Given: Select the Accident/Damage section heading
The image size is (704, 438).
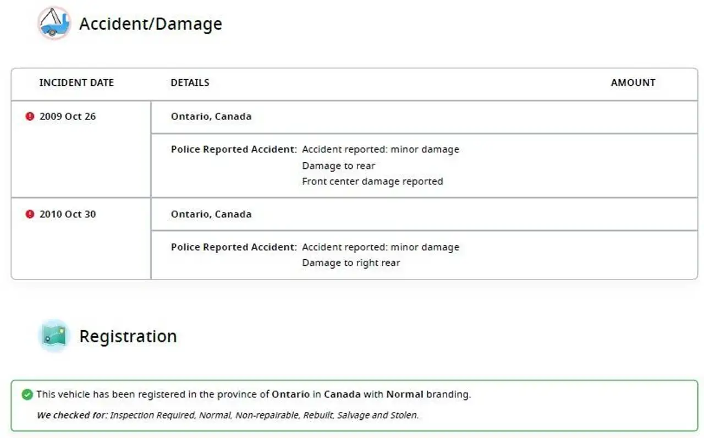Looking at the screenshot, I should point(151,24).
